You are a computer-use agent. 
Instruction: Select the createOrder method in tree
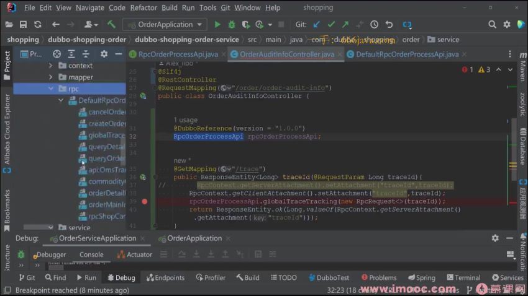click(x=102, y=123)
